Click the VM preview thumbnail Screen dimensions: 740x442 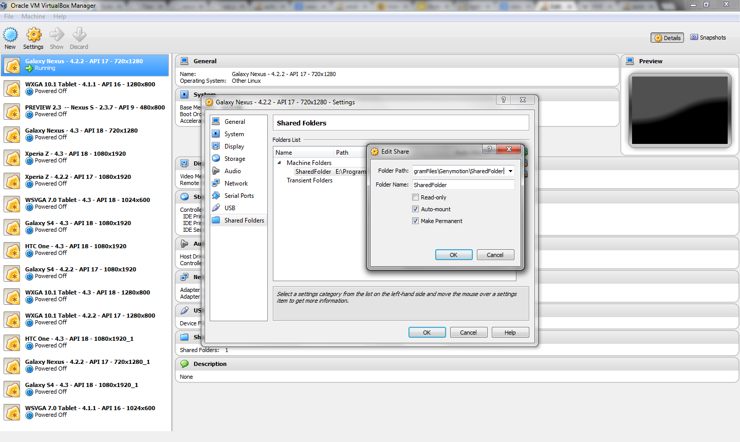(x=680, y=110)
